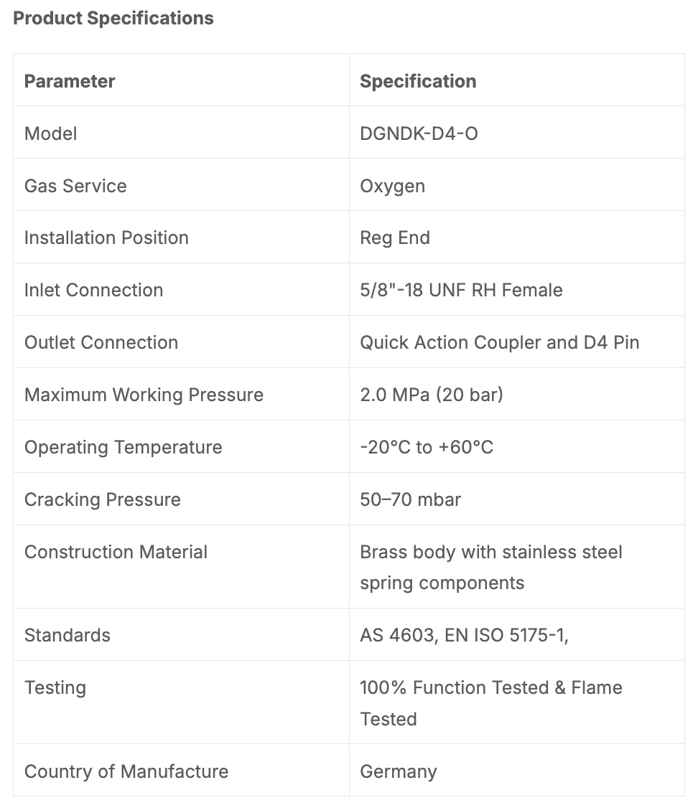This screenshot has width=698, height=808.
Task: Select the 50–70 mbar cracking pressure
Action: coord(410,499)
